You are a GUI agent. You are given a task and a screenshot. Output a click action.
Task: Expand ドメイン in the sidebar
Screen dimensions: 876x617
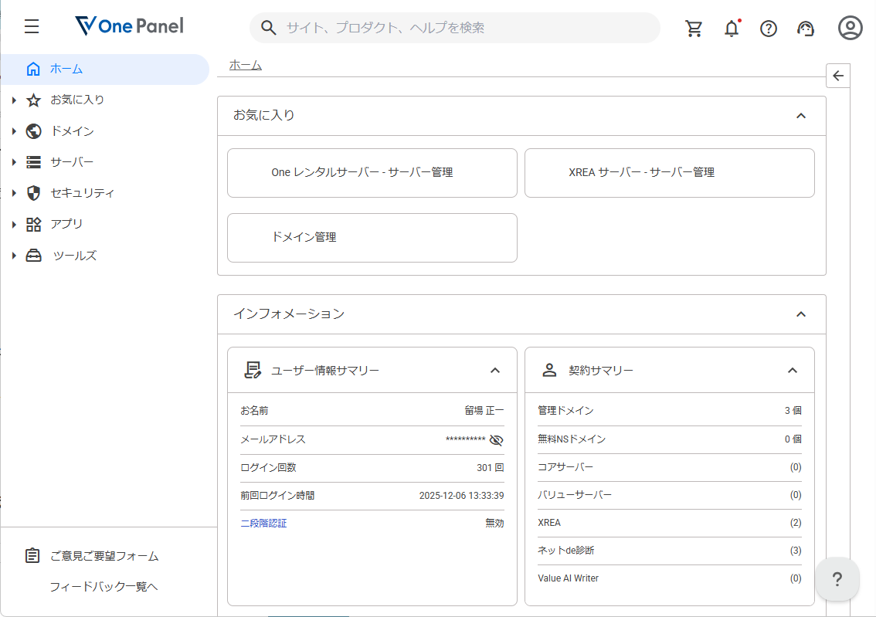(x=72, y=131)
